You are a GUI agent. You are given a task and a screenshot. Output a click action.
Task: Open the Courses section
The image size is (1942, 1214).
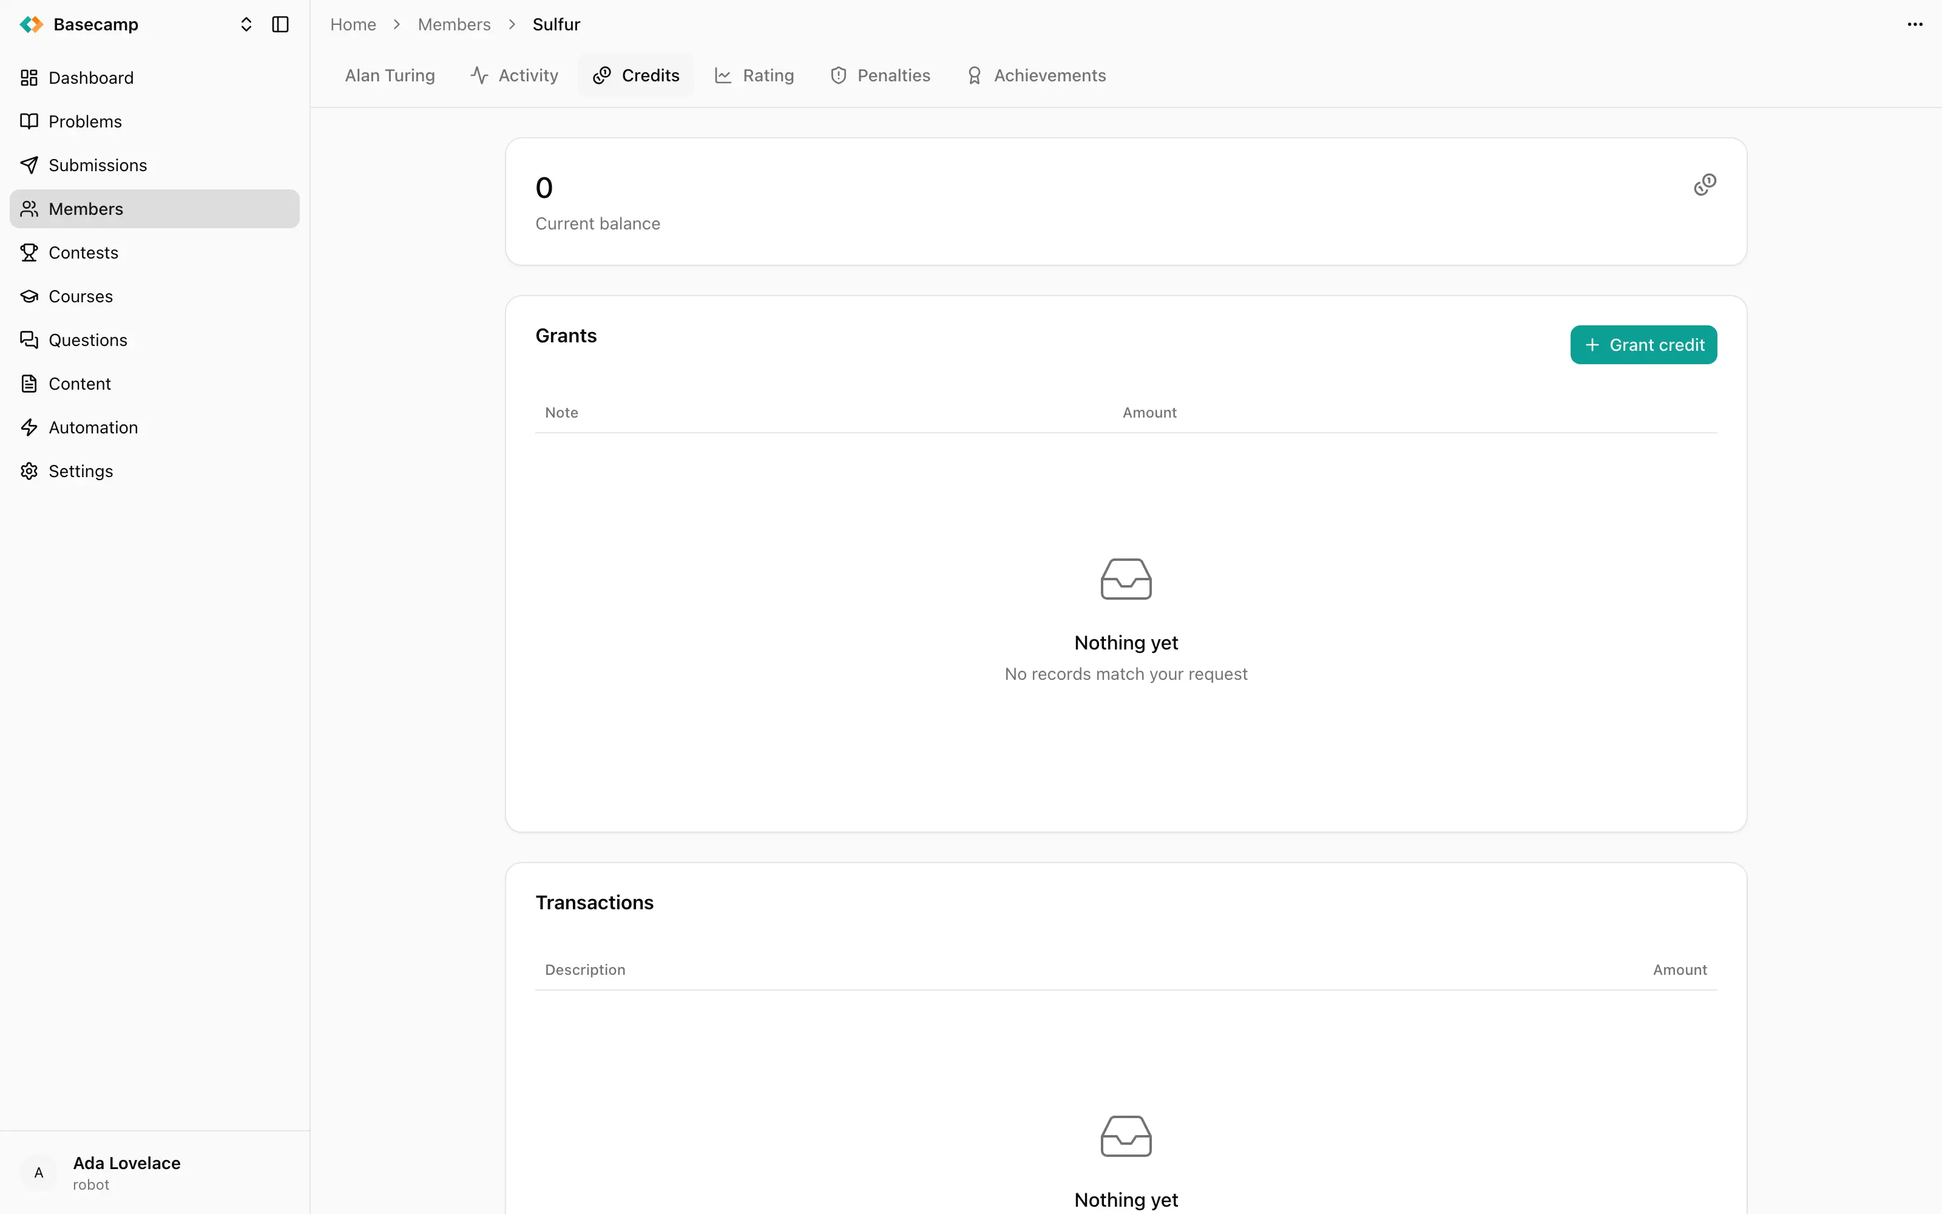click(155, 296)
